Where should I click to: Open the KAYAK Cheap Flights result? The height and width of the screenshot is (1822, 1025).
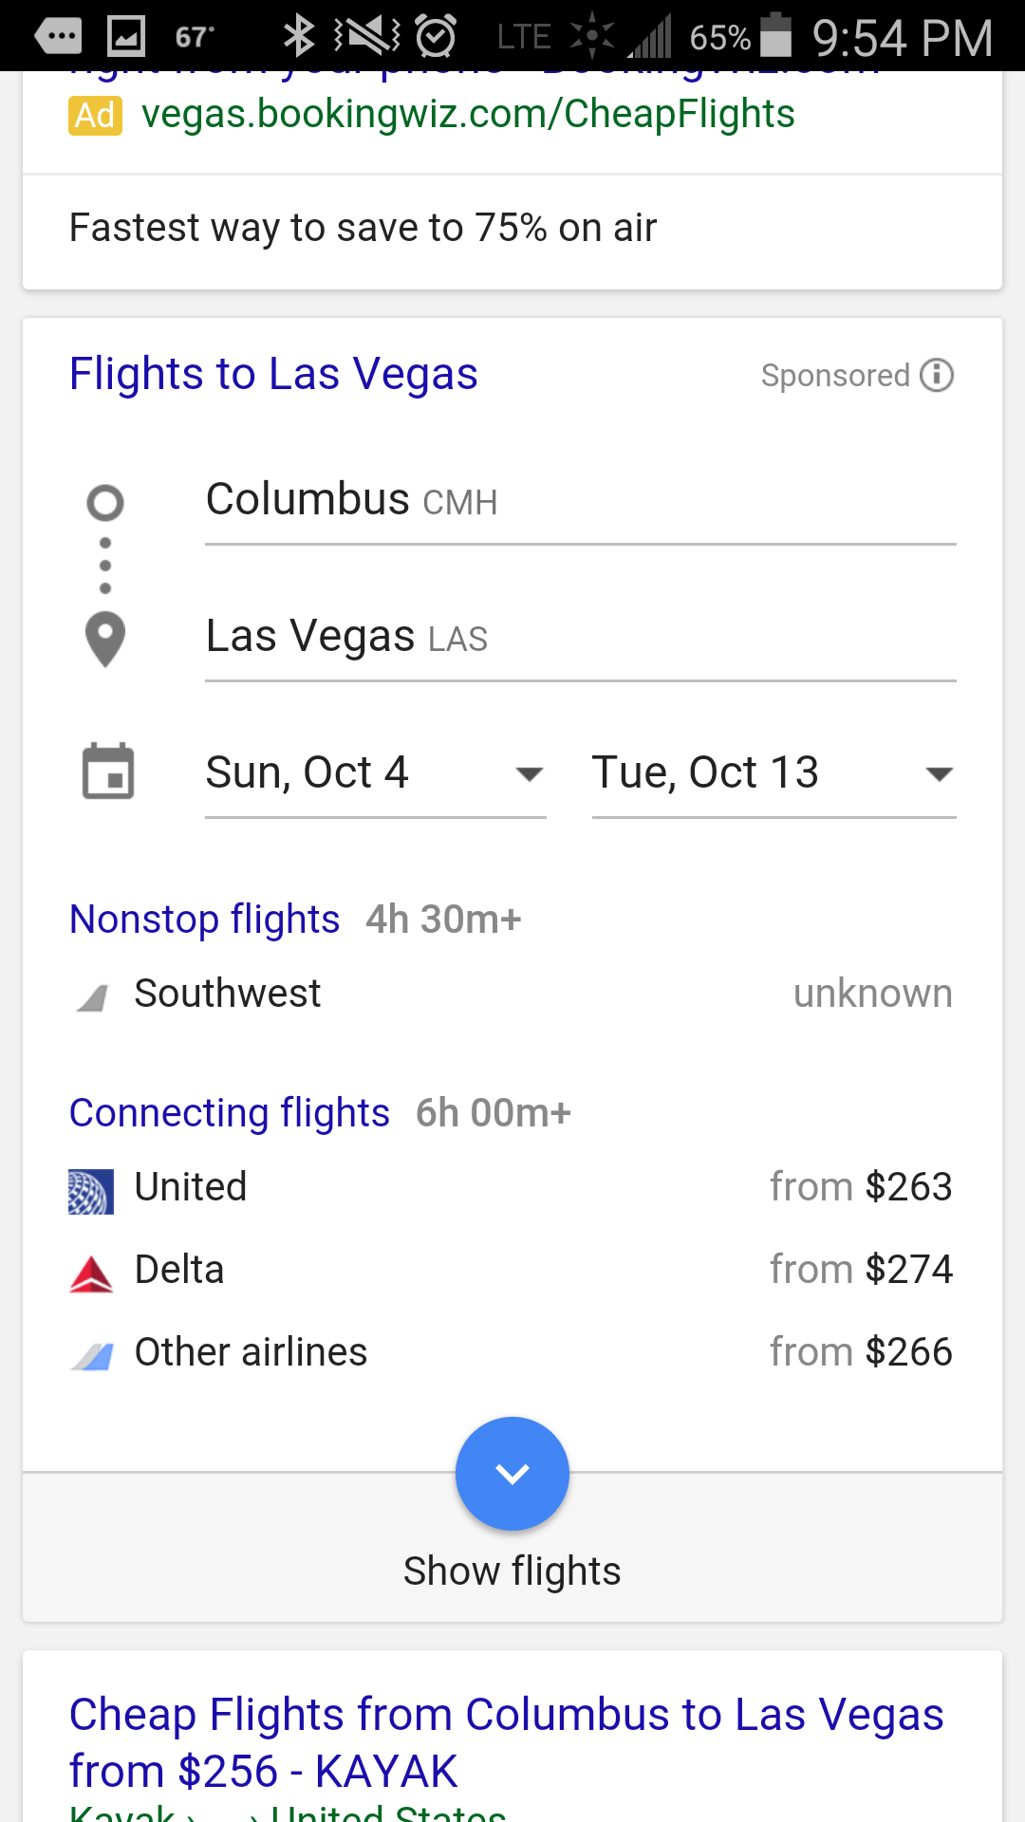click(x=506, y=1742)
